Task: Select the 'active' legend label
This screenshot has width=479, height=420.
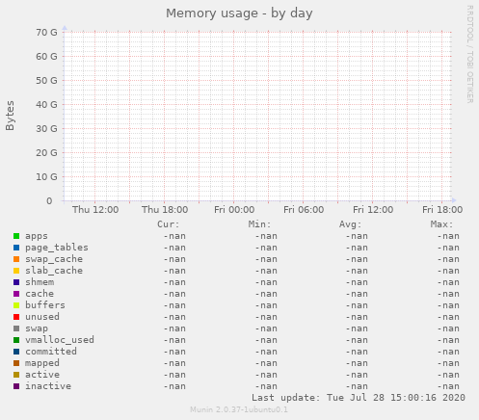Action: pos(42,375)
